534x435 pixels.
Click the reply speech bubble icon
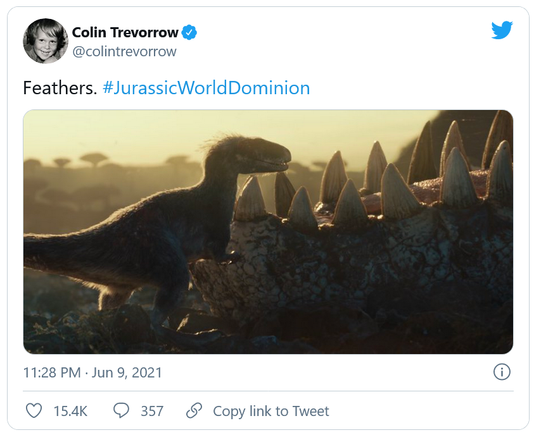point(121,411)
